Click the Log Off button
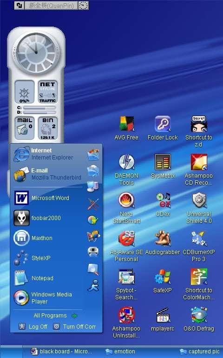 pyautogui.click(x=33, y=327)
